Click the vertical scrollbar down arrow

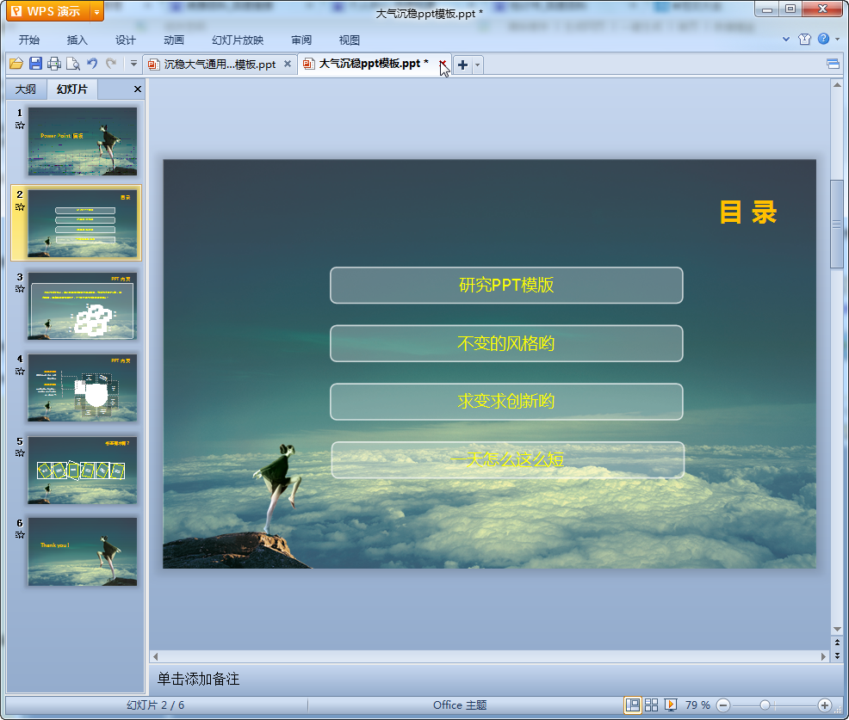837,629
